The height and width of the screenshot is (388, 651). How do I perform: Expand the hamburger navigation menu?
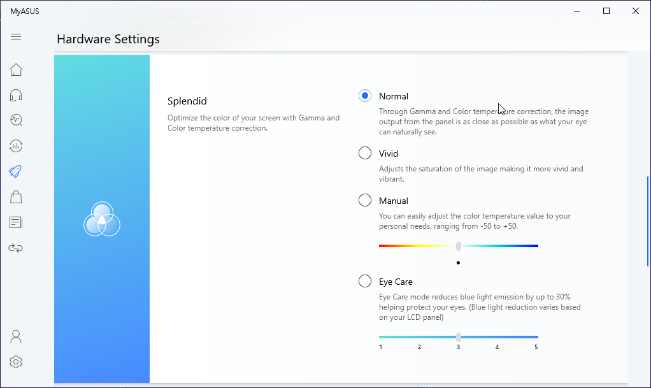(16, 37)
